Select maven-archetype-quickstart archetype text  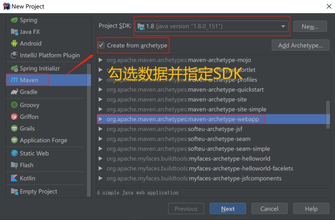[185, 89]
